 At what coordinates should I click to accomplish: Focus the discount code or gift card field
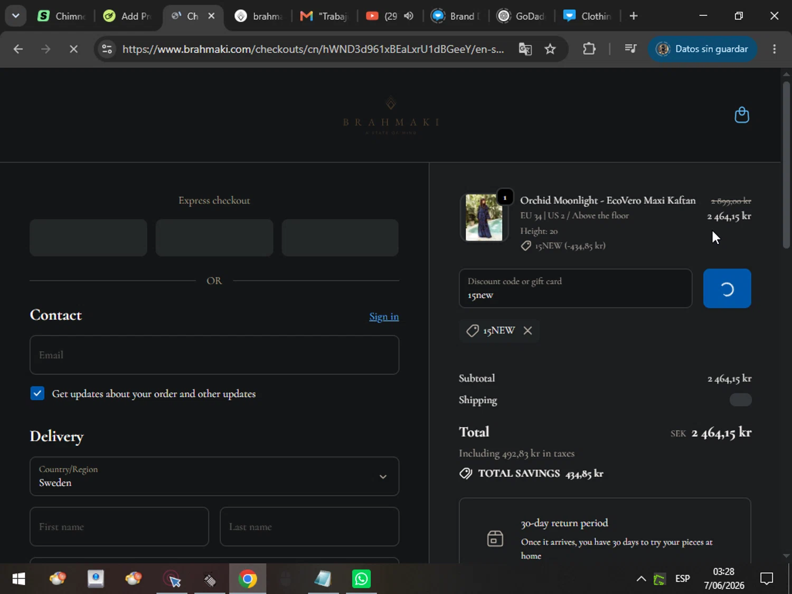click(x=576, y=288)
